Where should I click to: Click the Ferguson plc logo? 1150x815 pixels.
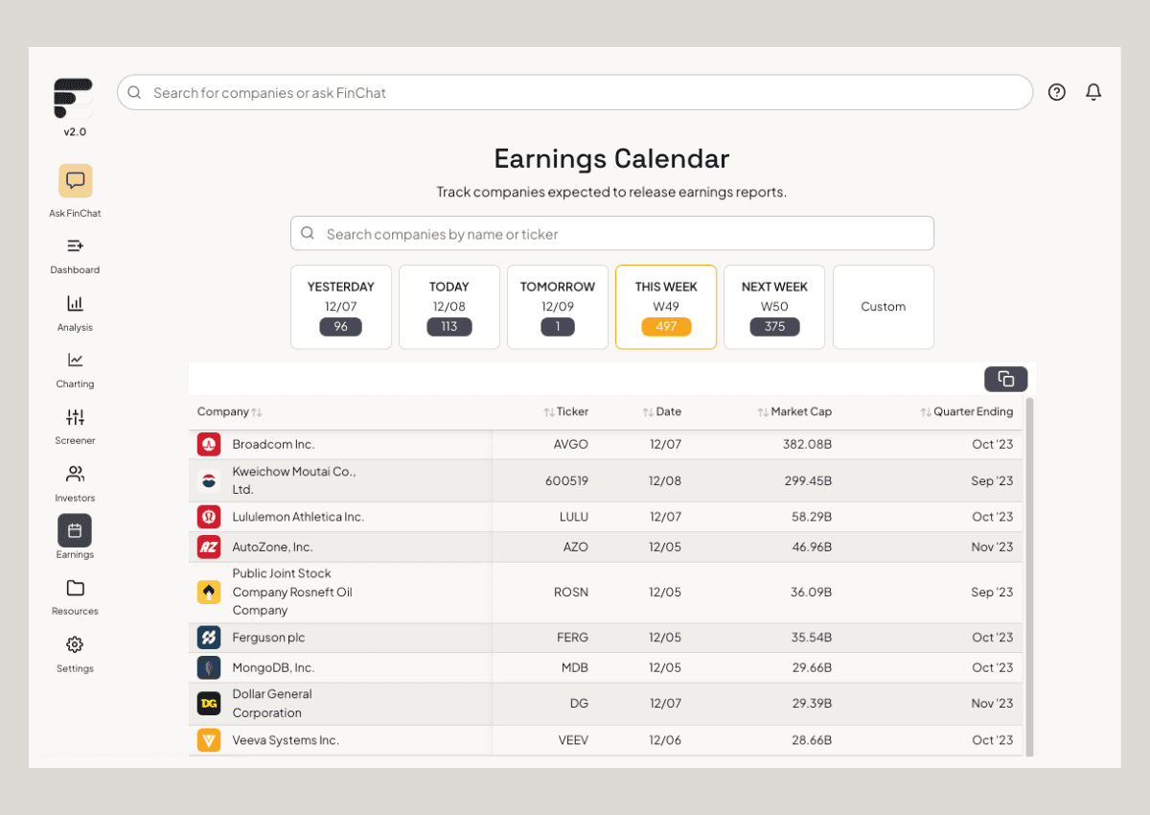209,638
